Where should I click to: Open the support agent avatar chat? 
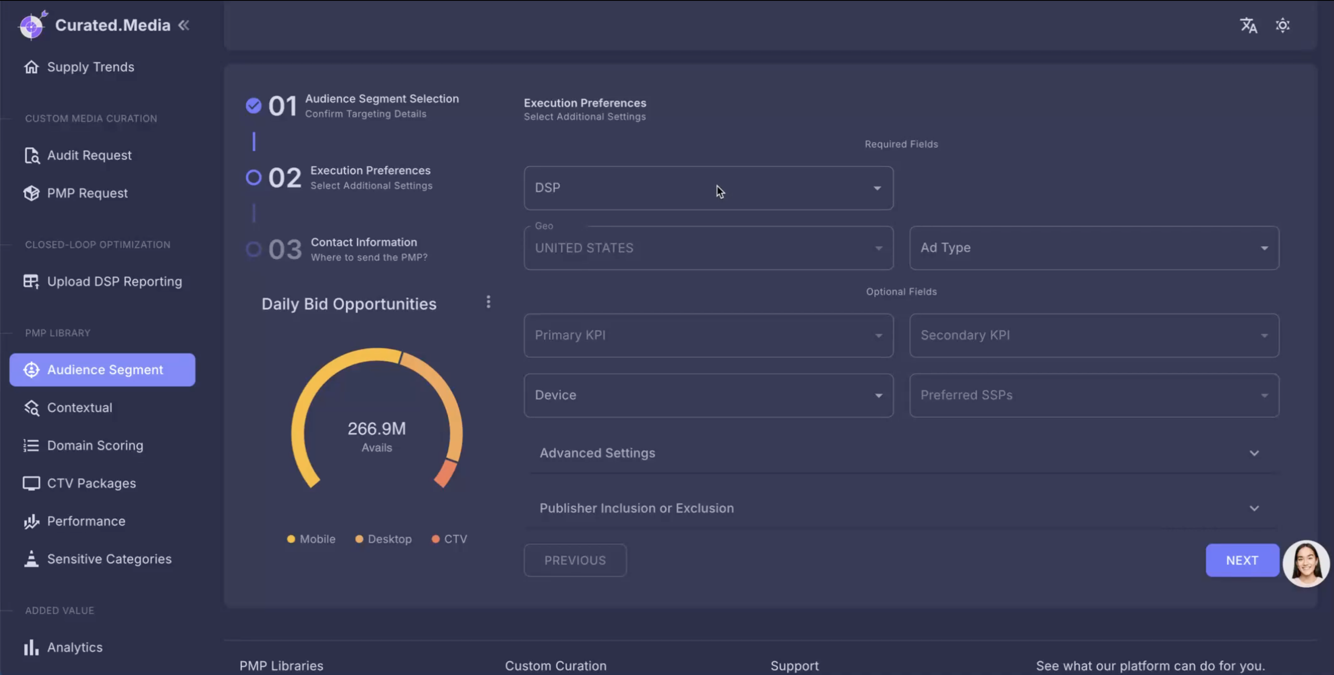pyautogui.click(x=1305, y=563)
